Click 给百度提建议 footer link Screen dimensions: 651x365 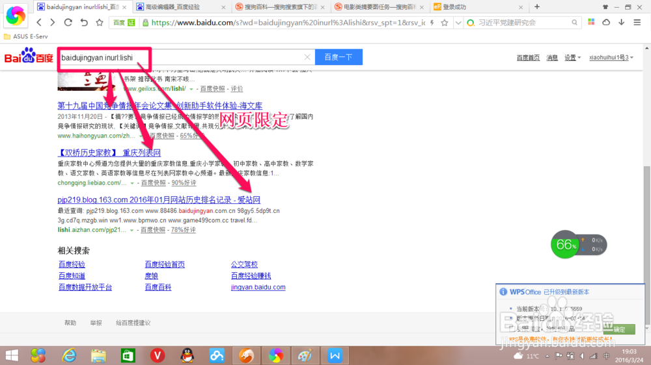pyautogui.click(x=133, y=323)
